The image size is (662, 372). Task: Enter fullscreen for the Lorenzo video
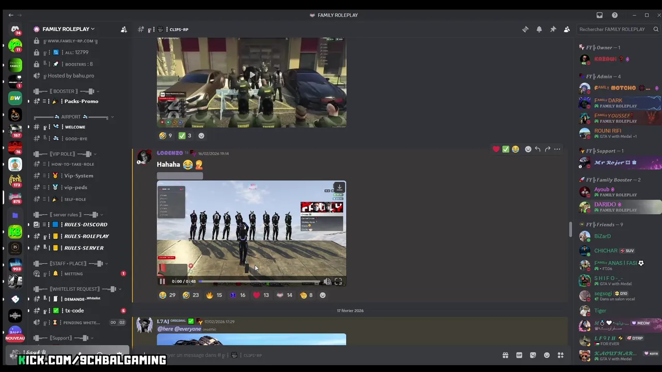click(338, 282)
